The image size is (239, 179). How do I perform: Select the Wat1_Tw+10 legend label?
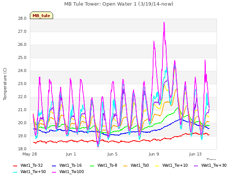point(175,165)
